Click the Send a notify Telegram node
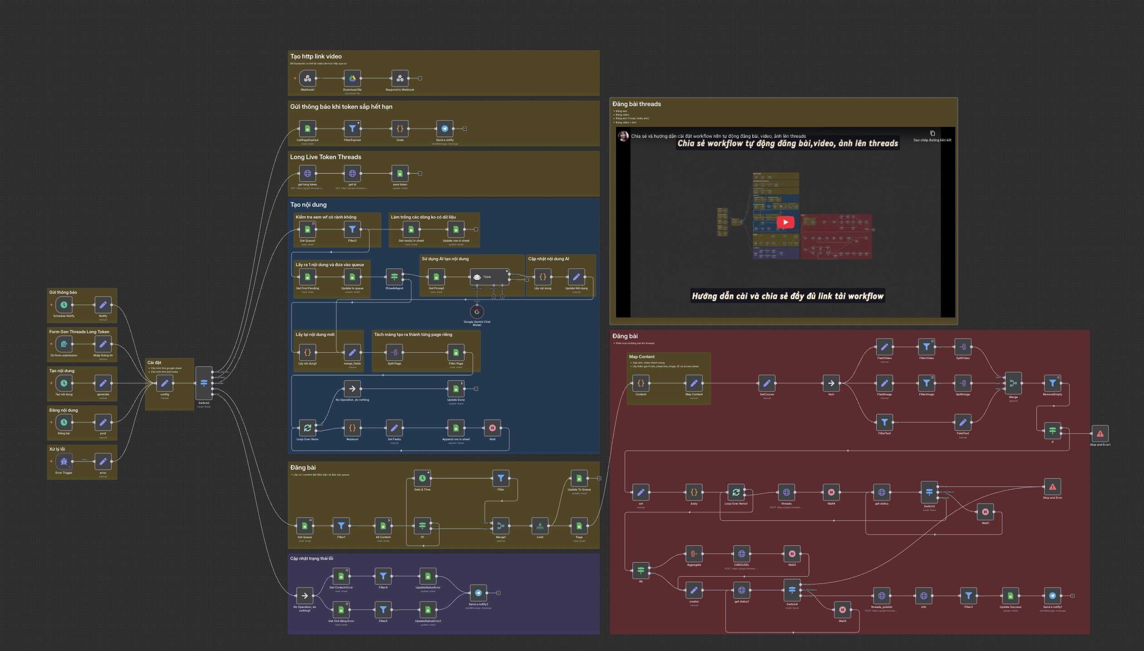The image size is (1144, 651). [x=445, y=129]
